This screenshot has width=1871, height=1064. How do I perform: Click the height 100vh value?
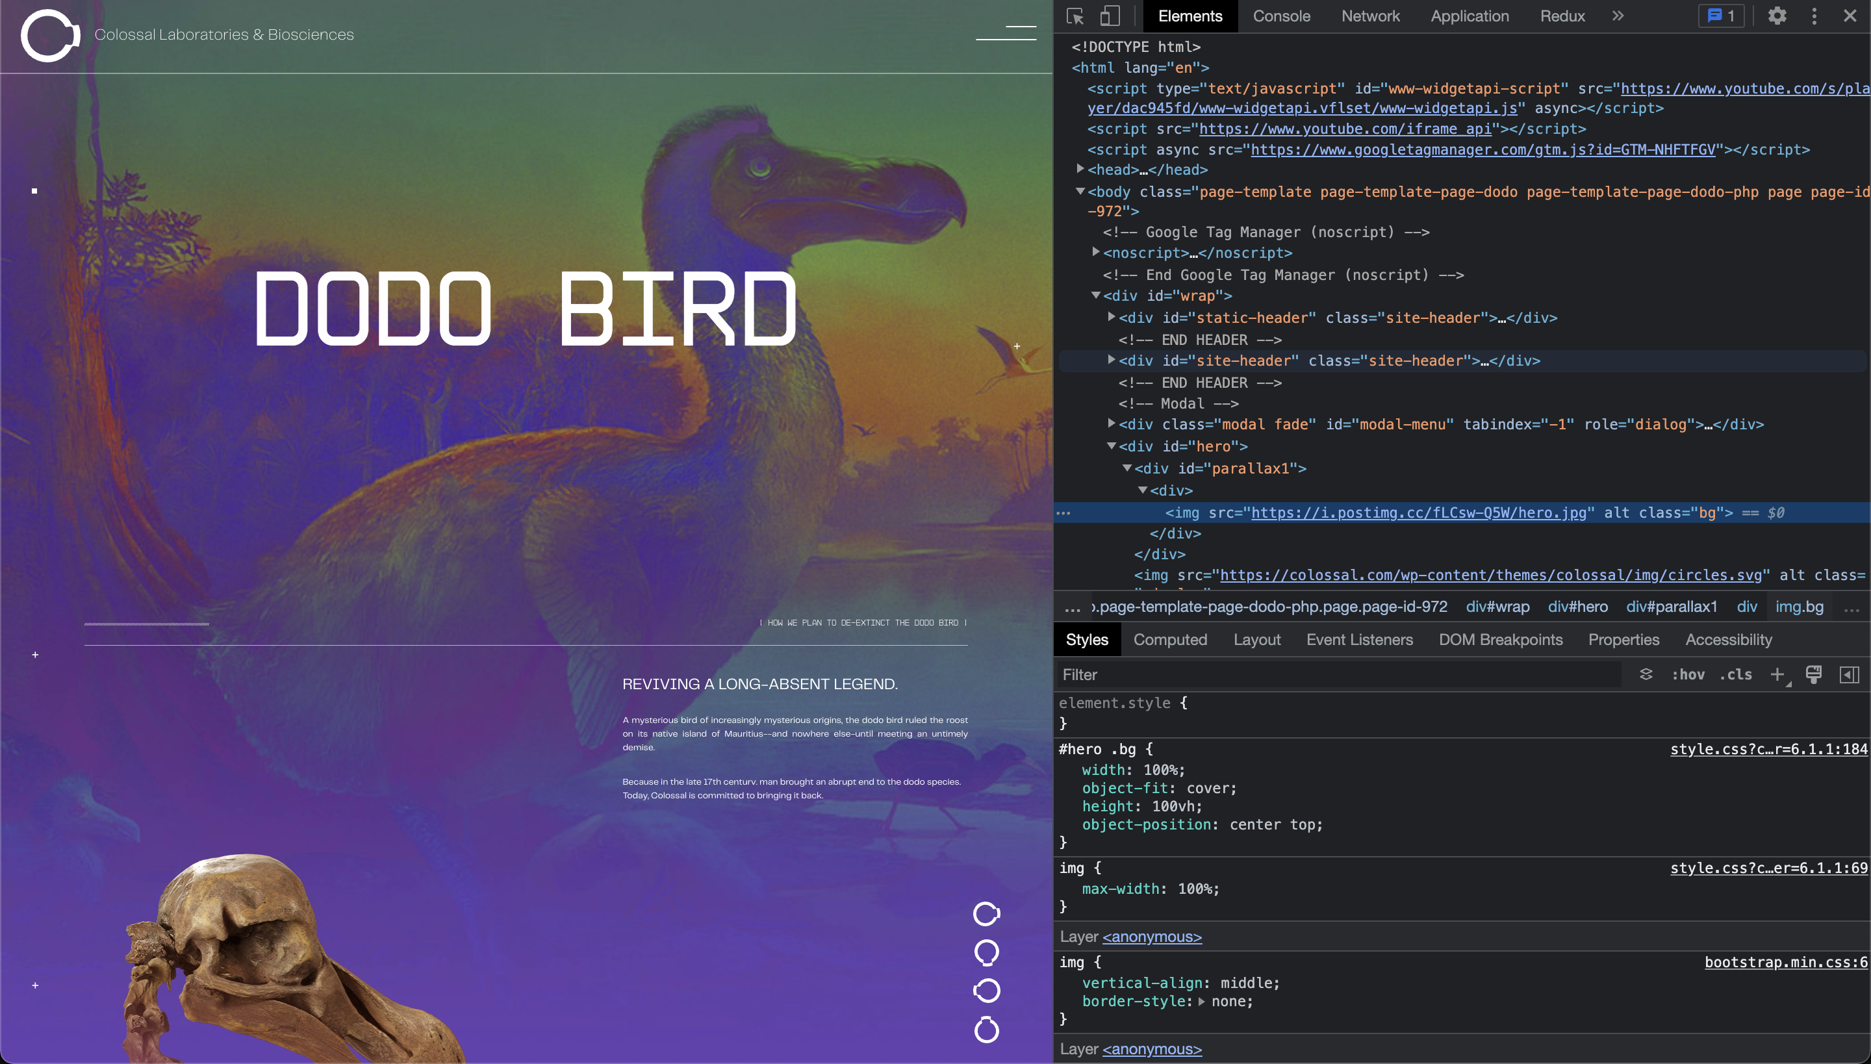(x=1173, y=807)
